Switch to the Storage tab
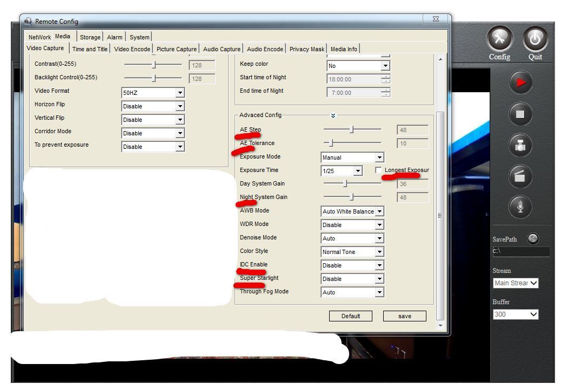561x391 pixels. tap(90, 37)
